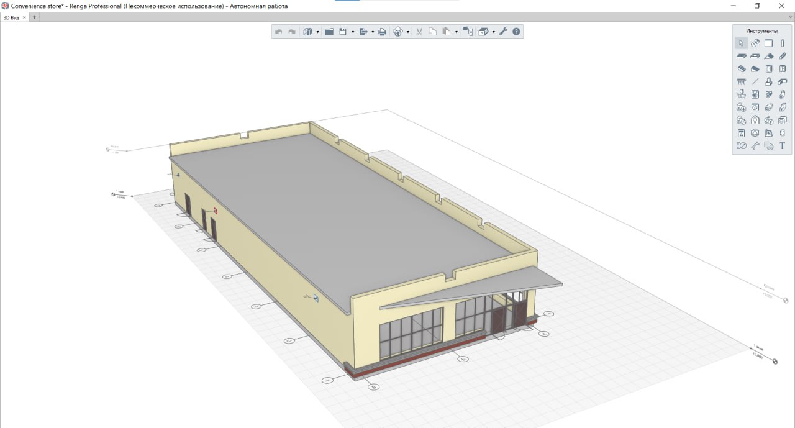Screen dimensions: 795x428
Task: Expand the Paste dropdown arrow
Action: coord(456,32)
